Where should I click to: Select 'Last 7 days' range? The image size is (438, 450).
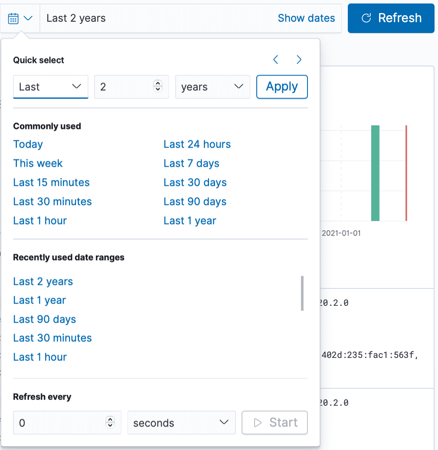coord(191,163)
